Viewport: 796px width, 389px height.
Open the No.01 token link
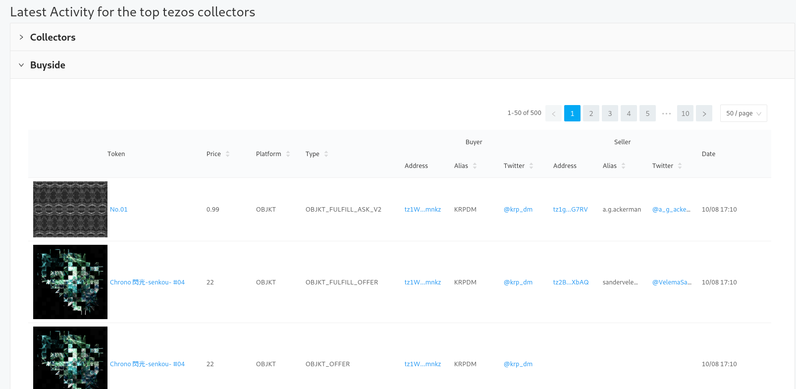(119, 210)
